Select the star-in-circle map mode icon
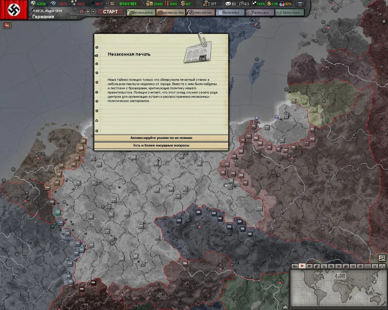Viewport: 388px width, 310px height. click(360, 267)
